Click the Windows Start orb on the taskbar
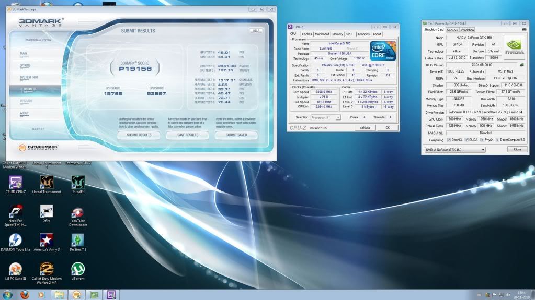This screenshot has height=300, width=535. (7, 295)
